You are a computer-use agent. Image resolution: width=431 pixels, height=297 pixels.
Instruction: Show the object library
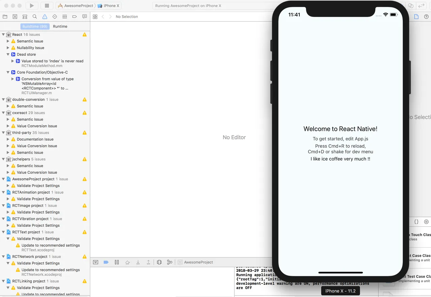[426, 222]
